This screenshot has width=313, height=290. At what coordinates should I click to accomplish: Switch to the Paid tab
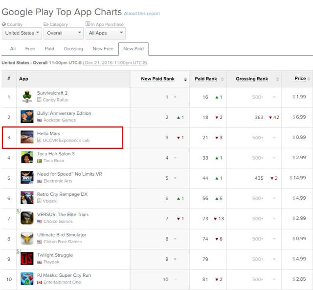pyautogui.click(x=49, y=49)
